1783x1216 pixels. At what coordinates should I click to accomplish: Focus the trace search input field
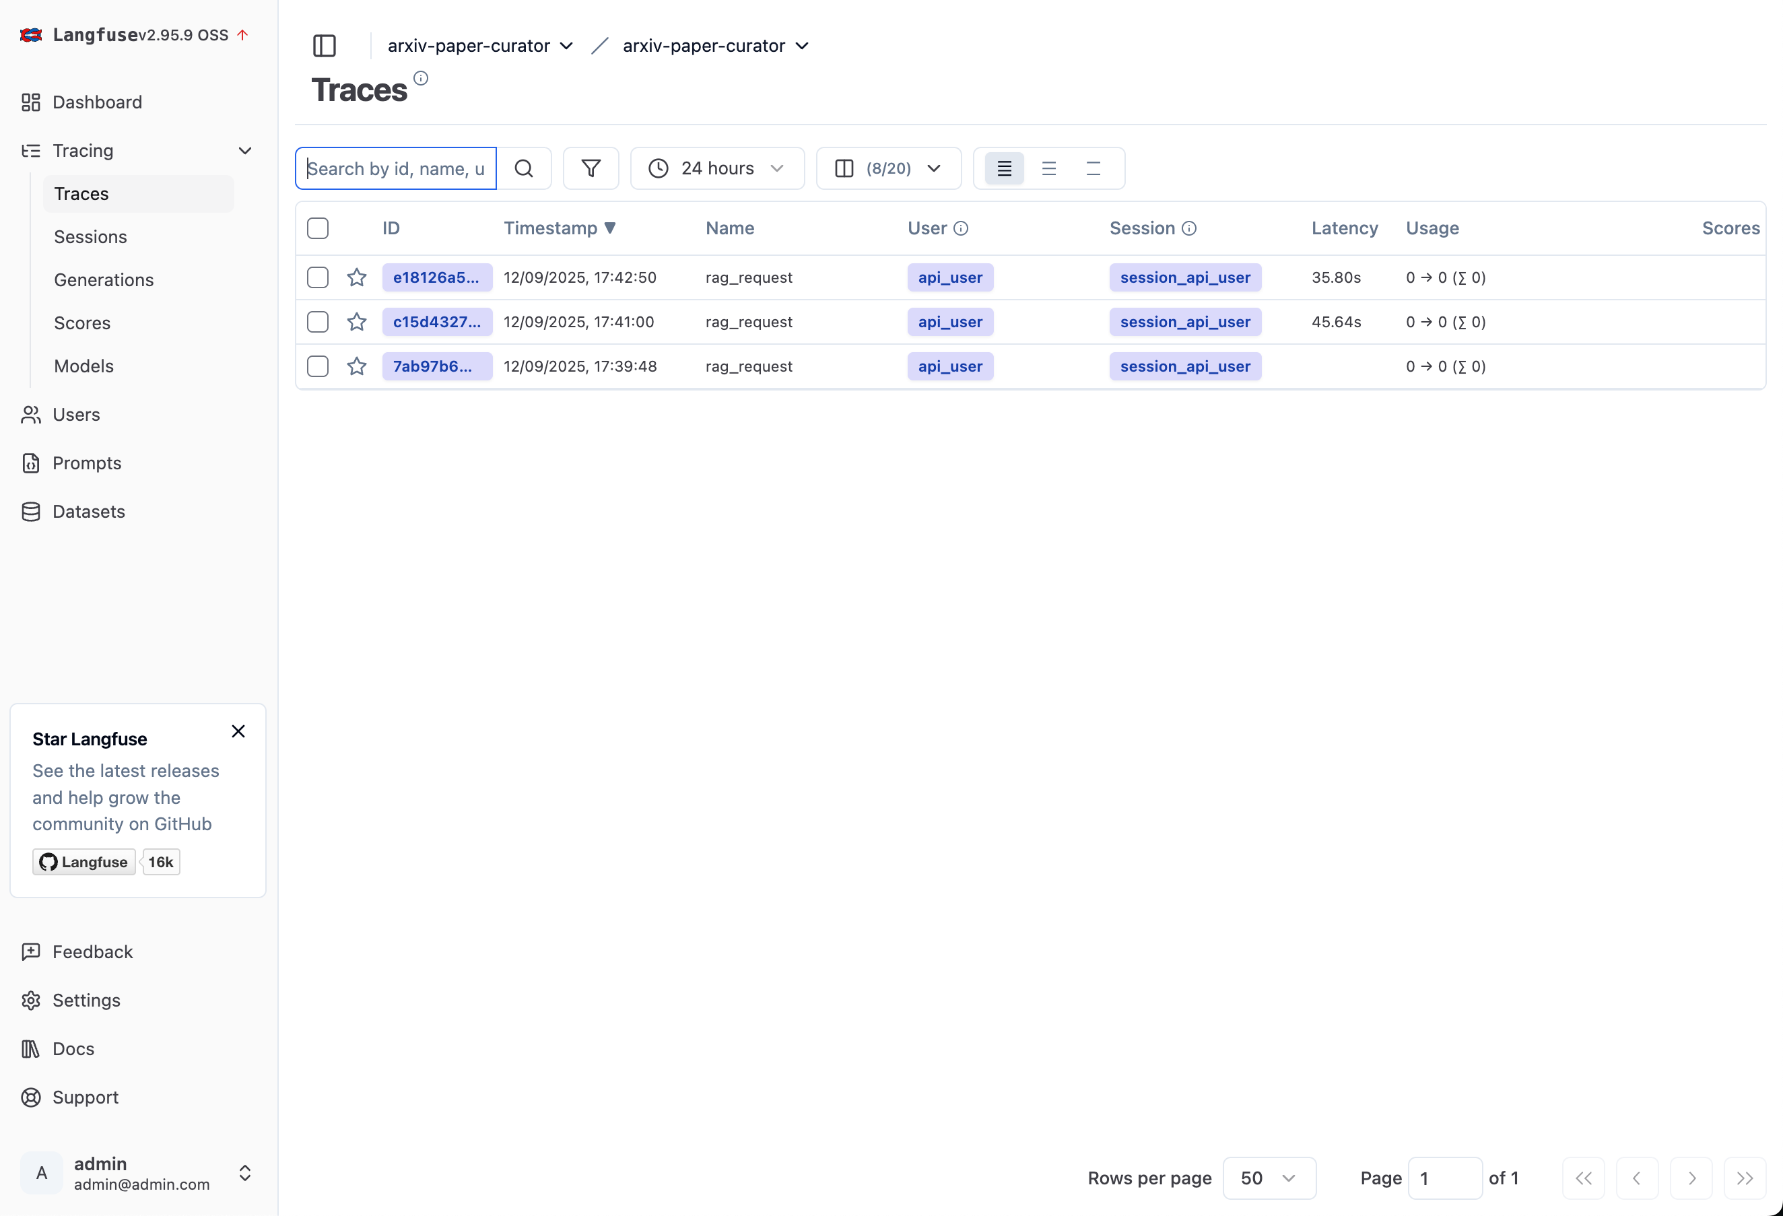(396, 169)
